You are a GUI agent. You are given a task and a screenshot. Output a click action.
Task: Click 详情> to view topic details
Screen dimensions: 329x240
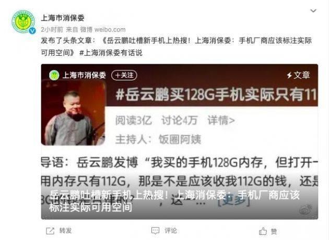(x=221, y=121)
